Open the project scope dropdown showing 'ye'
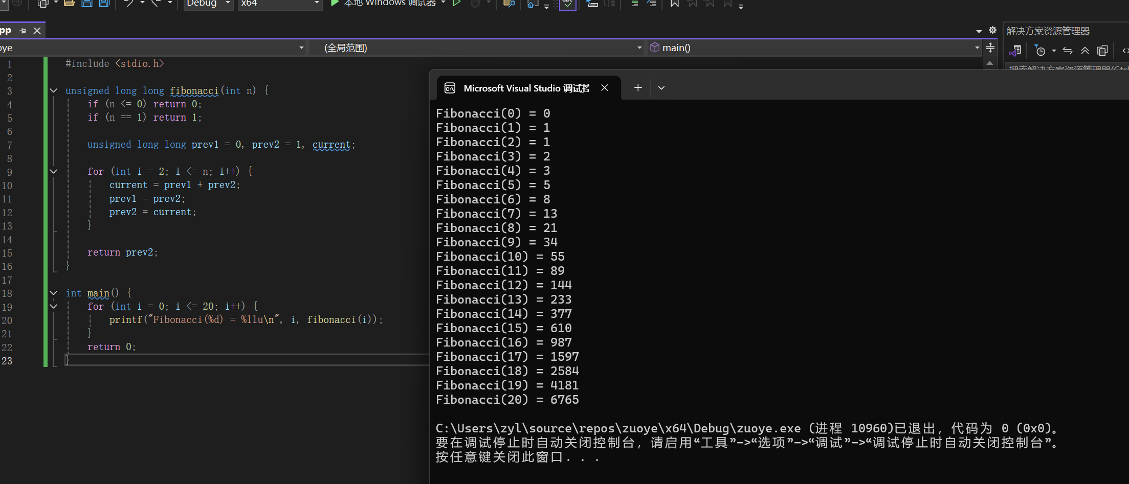Screen dimensions: 1129x484 click(x=153, y=48)
